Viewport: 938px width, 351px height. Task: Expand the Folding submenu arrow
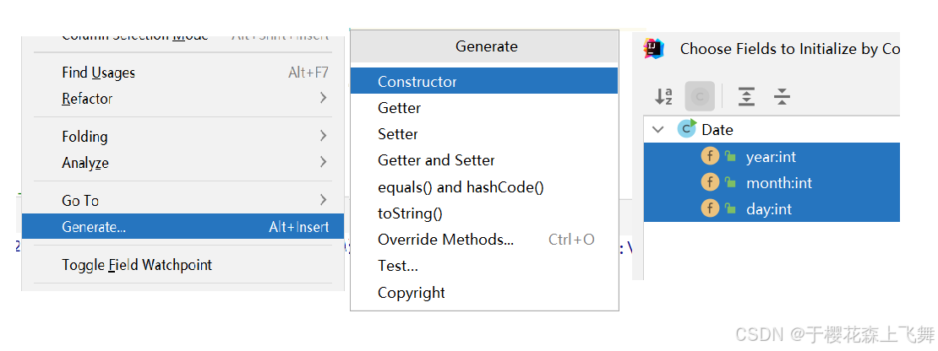click(323, 136)
